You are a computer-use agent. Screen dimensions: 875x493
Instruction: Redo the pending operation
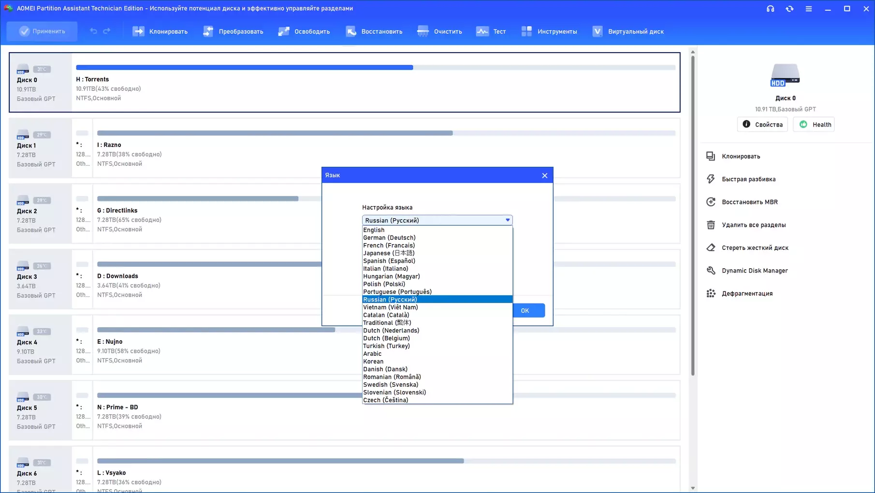coord(107,31)
